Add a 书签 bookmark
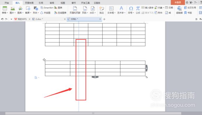This screenshot has height=115, width=202. click(x=188, y=13)
